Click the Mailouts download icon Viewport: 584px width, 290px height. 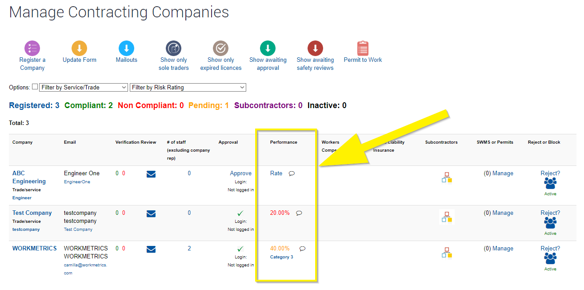(126, 48)
